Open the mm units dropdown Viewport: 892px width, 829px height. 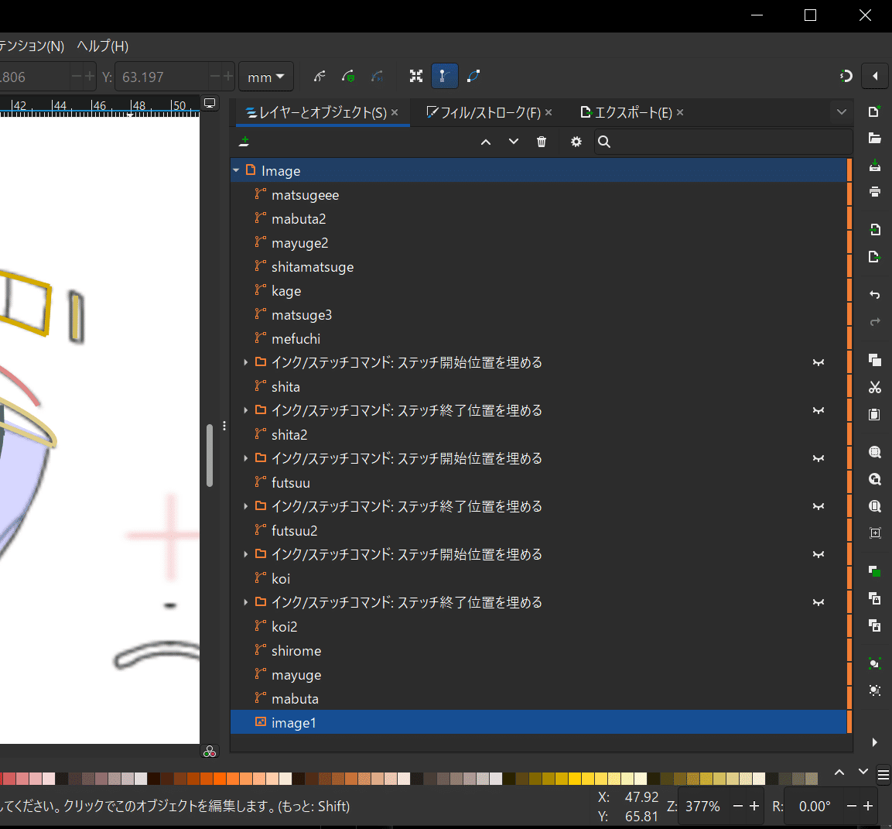[265, 77]
